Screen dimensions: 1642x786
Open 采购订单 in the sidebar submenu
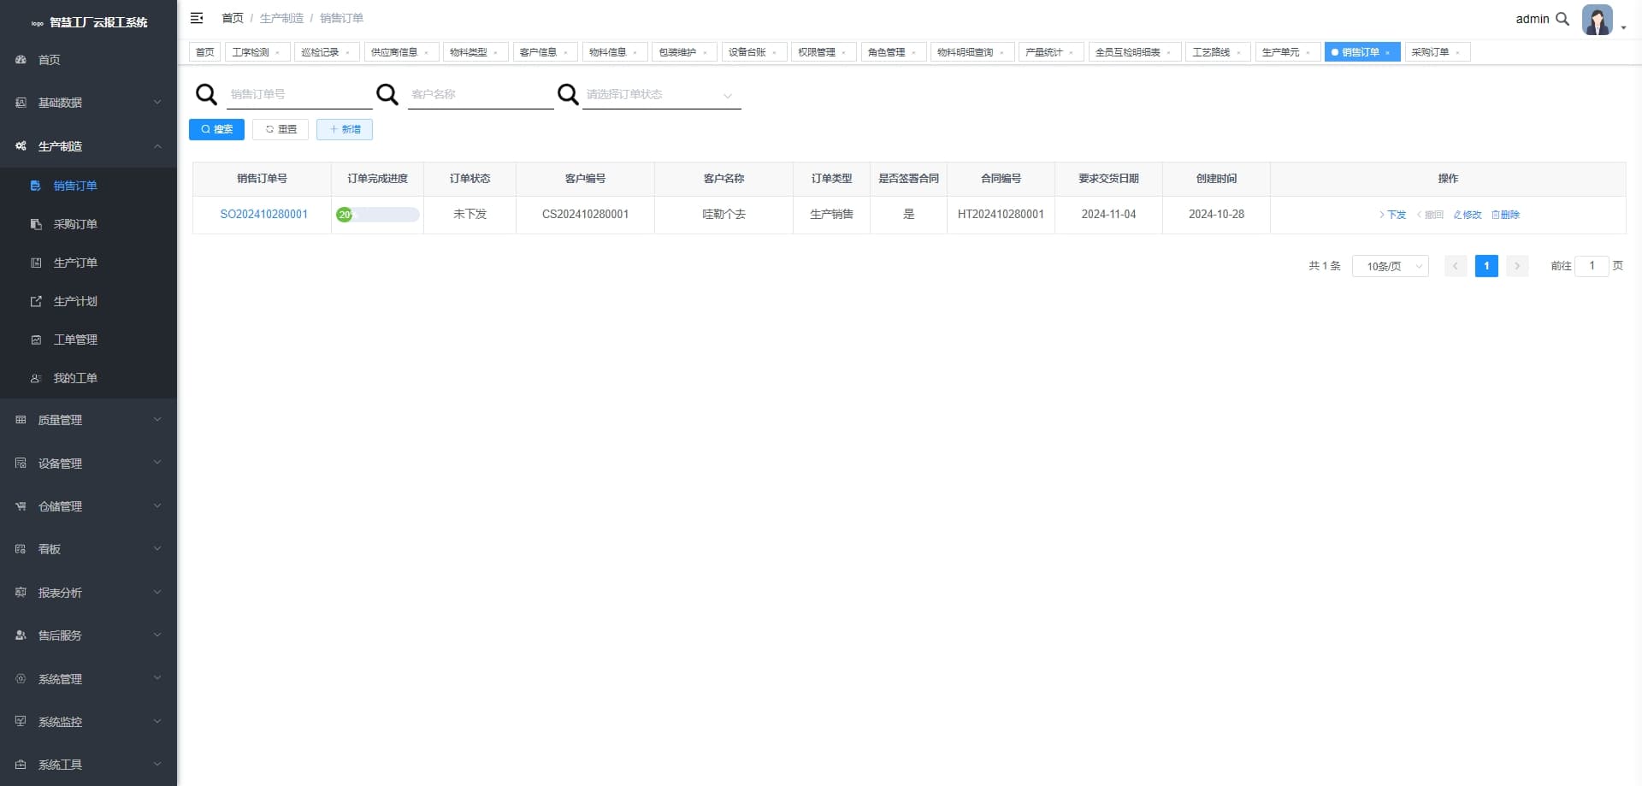[89, 224]
